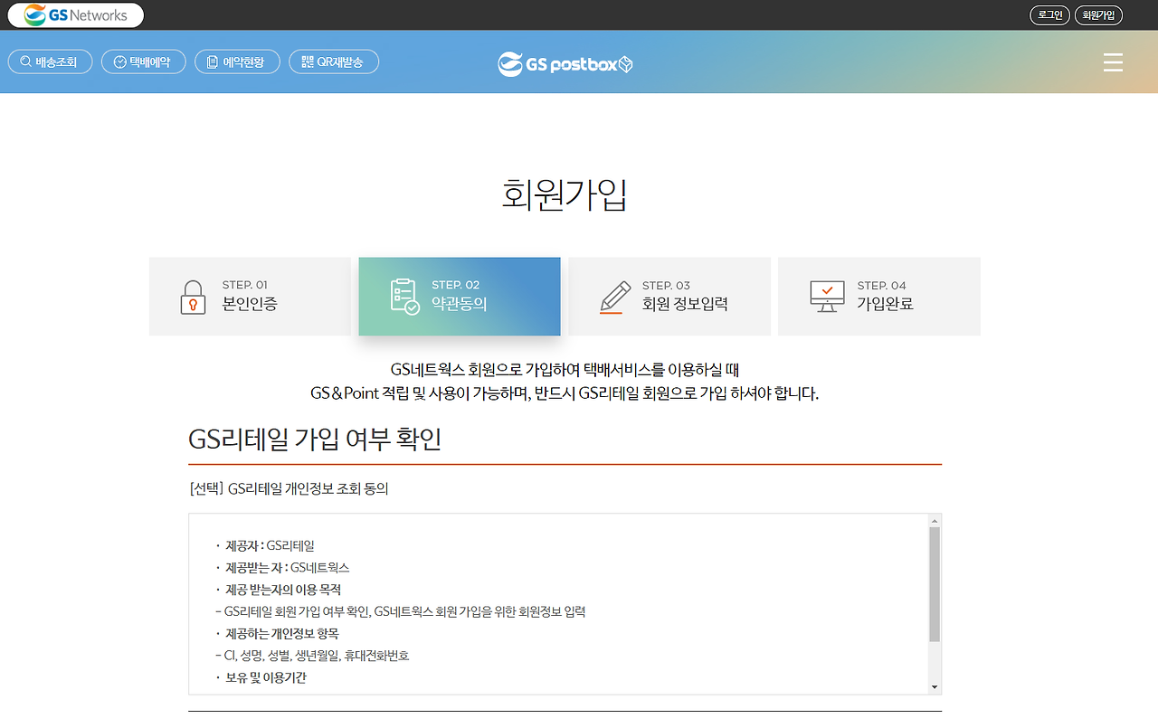
Task: Select STEP 03 회원 정보입력 tab
Action: [x=669, y=297]
